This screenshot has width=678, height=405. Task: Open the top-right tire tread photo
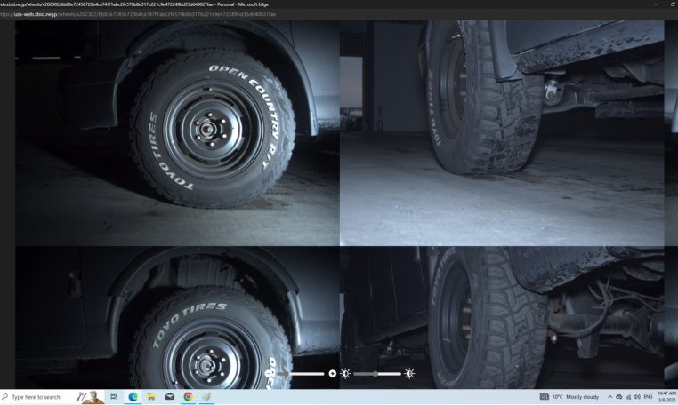502,133
